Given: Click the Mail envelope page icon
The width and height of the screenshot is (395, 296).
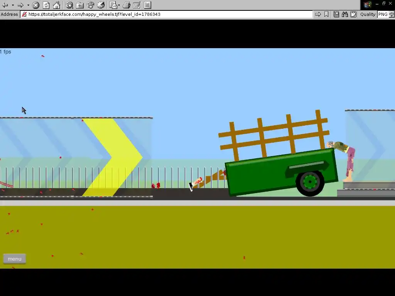Looking at the screenshot, I should [113, 5].
